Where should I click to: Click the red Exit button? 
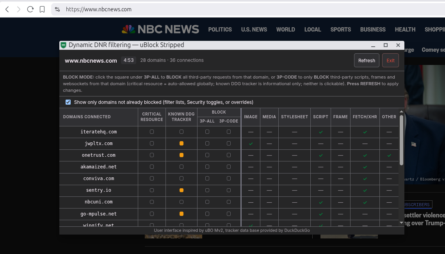click(x=390, y=60)
